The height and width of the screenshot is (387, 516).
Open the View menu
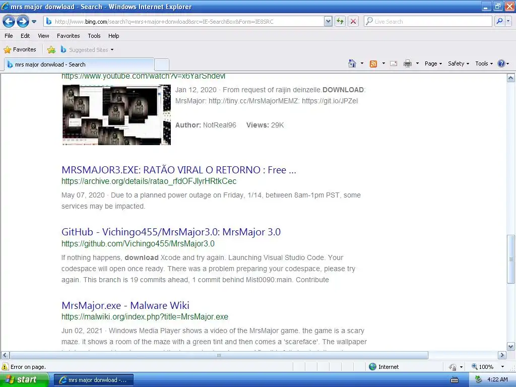[43, 36]
